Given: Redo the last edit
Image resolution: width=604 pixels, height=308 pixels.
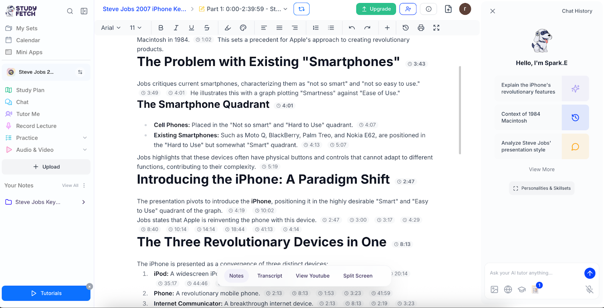Looking at the screenshot, I should (x=367, y=28).
